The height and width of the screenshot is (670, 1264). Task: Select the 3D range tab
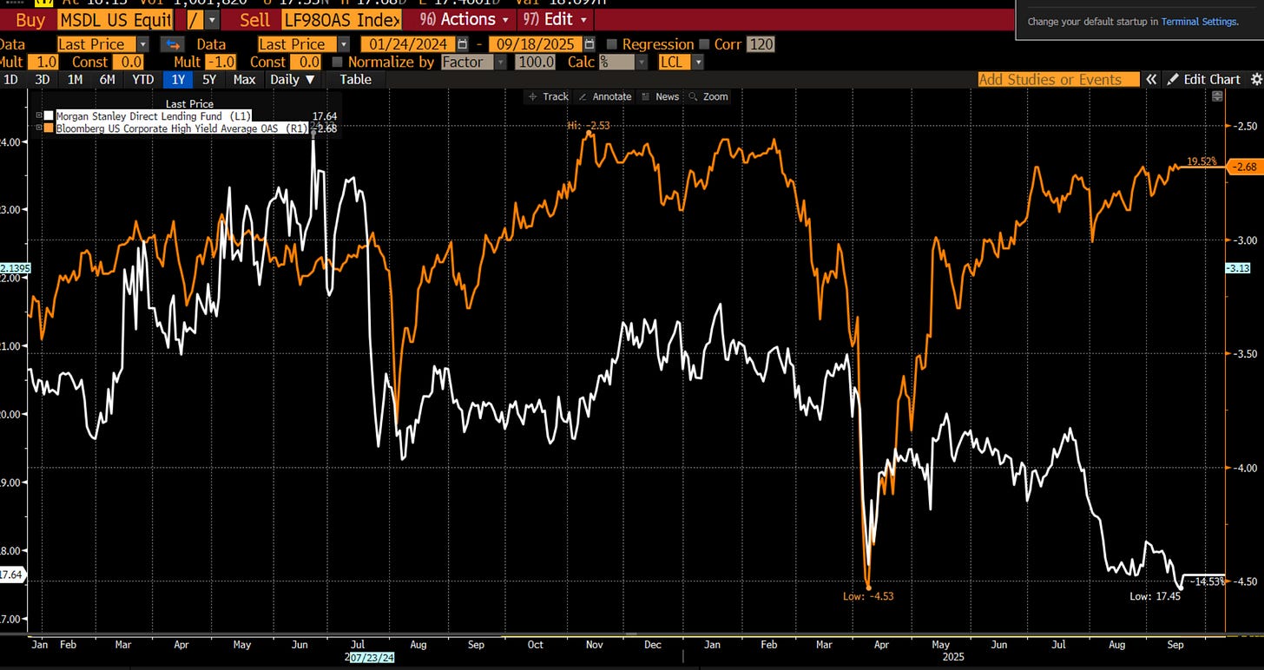click(42, 79)
